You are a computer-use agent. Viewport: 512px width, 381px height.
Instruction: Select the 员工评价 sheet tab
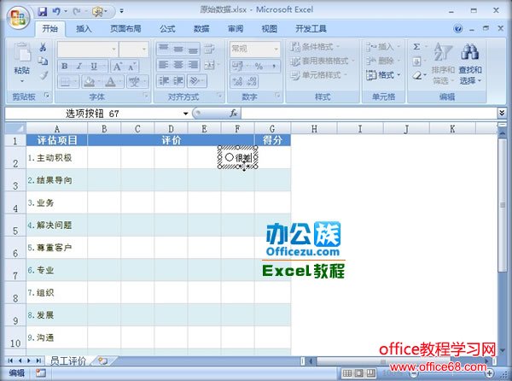click(68, 360)
